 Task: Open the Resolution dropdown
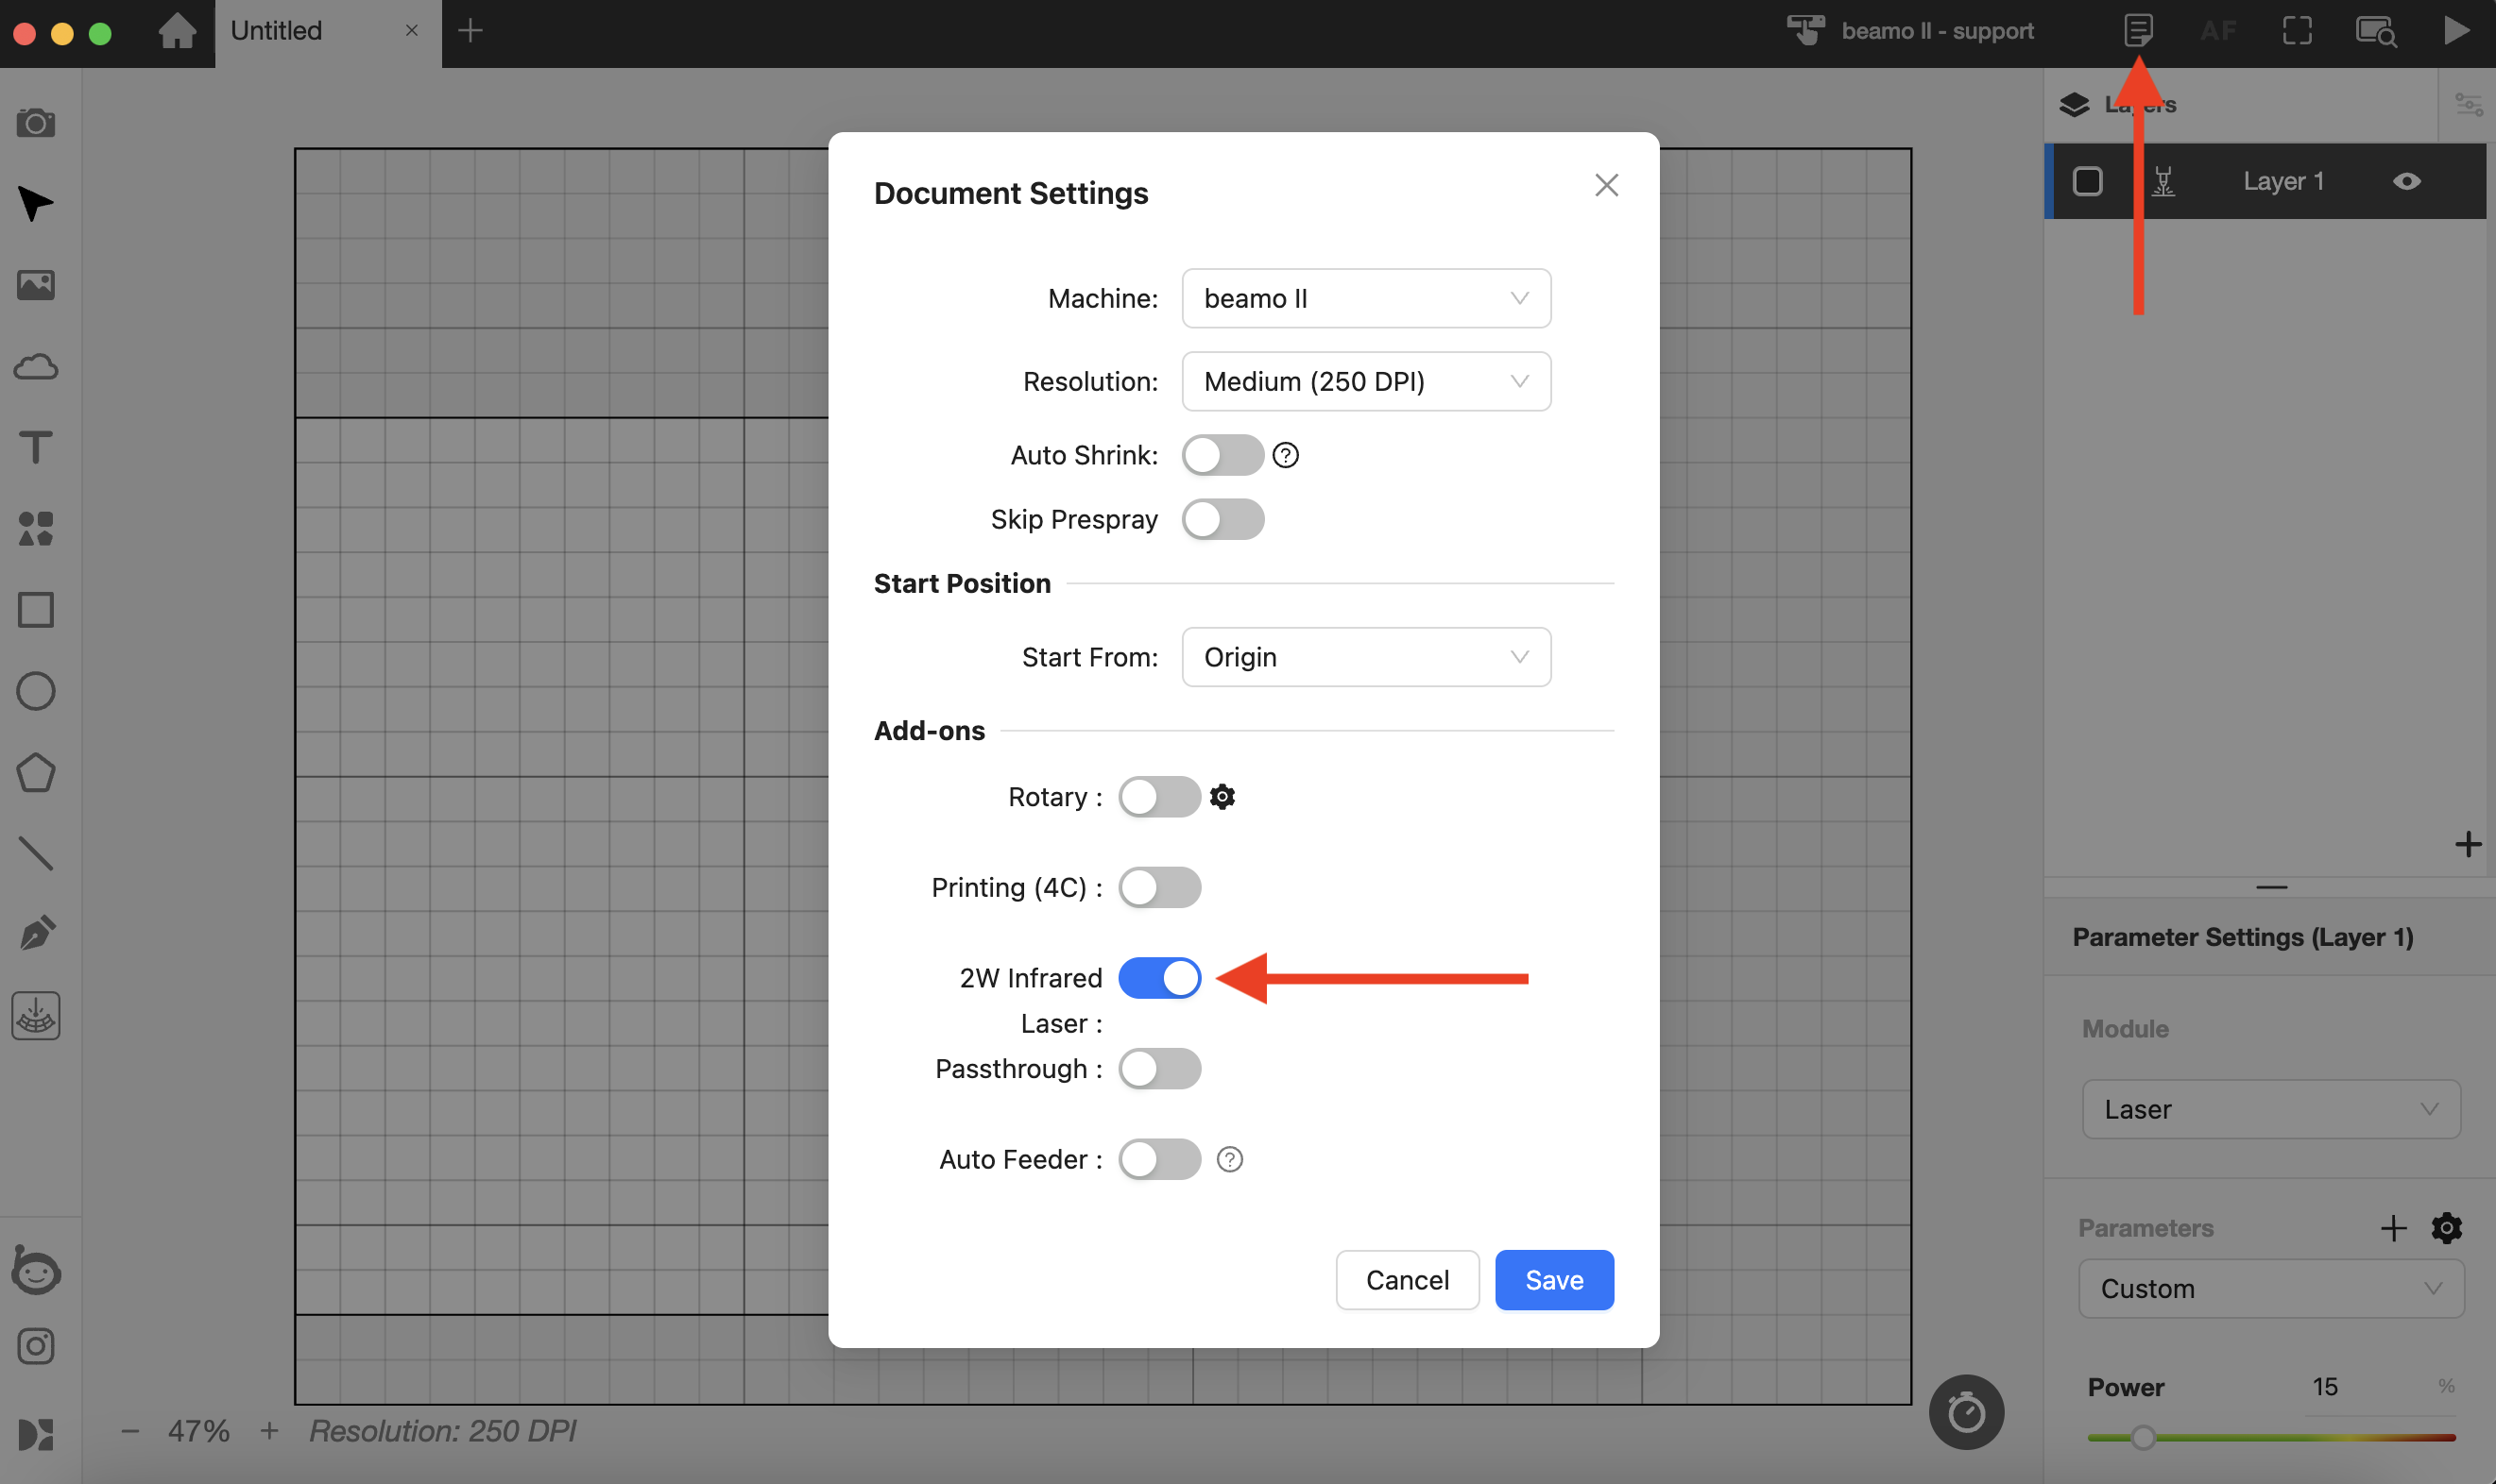coord(1366,381)
